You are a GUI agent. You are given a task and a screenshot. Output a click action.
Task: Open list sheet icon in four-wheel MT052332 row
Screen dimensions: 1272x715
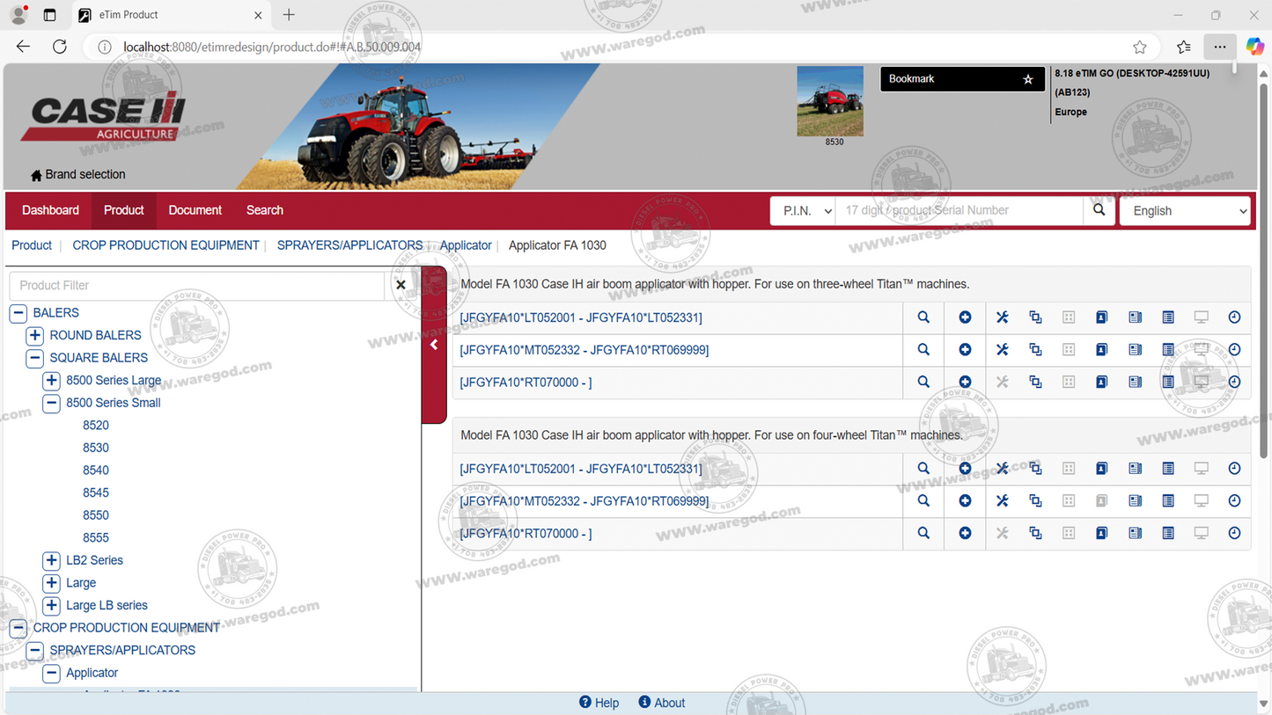click(1168, 501)
